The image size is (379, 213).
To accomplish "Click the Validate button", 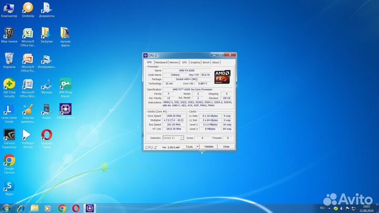I will [x=208, y=147].
